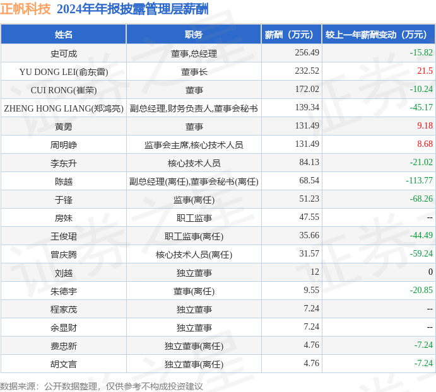
Task: Click the salary value 47.55
Action: [309, 217]
